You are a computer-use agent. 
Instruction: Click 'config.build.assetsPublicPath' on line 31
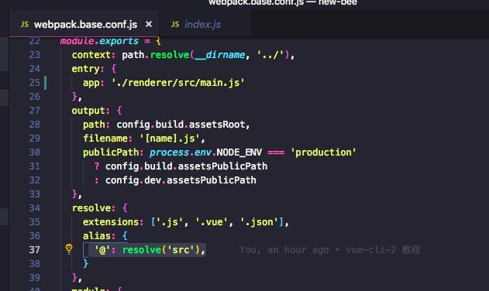tap(186, 166)
